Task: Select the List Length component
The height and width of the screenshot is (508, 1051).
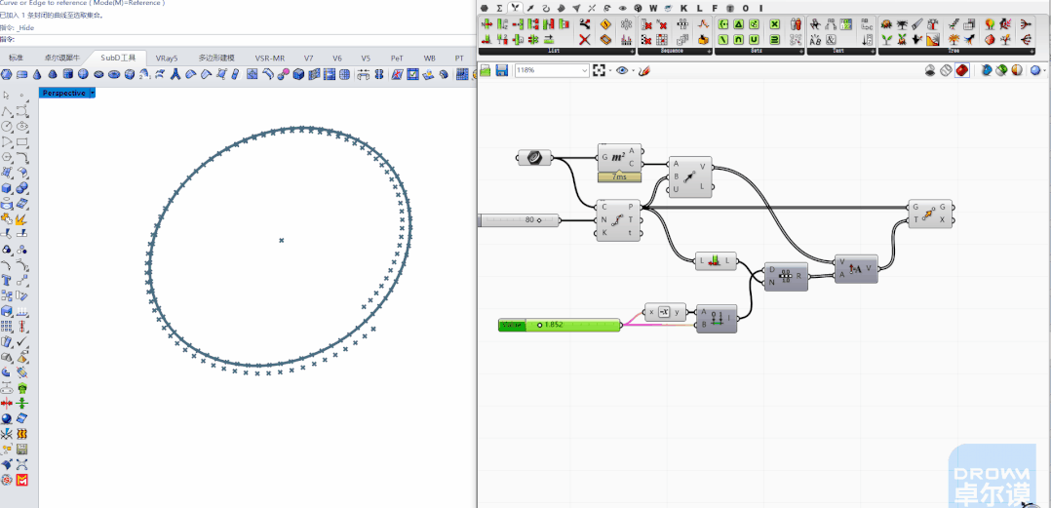Action: pos(716,261)
